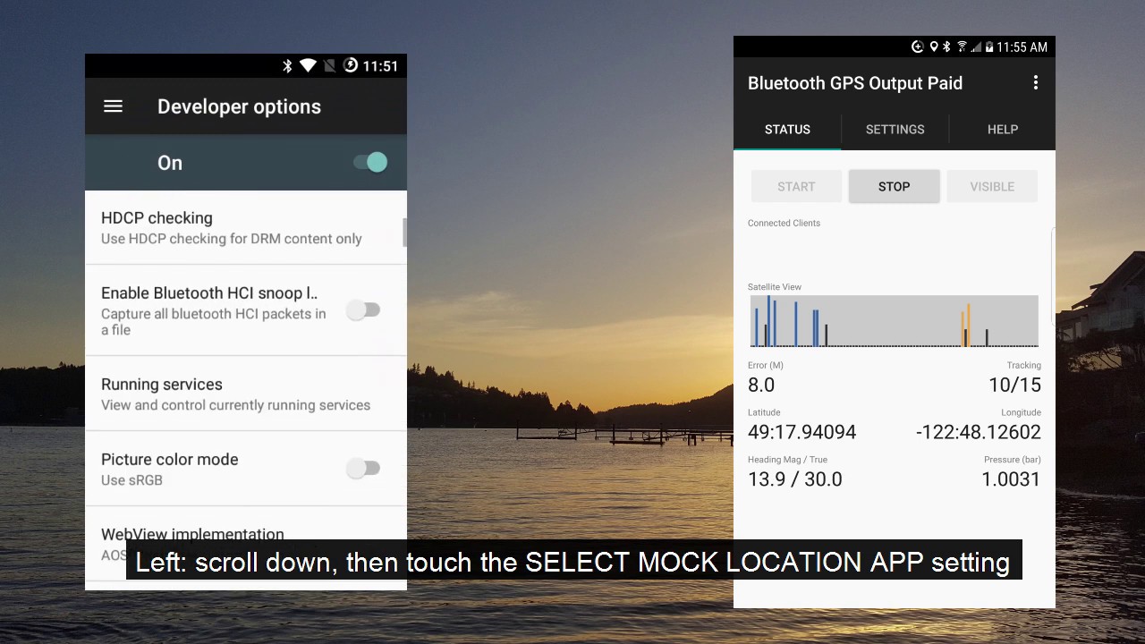Tap the battery charging icon in left phone status bar
Viewport: 1145px width, 644px height.
[351, 65]
